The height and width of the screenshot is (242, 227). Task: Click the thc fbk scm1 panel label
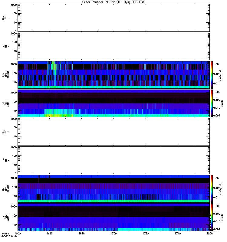(5, 217)
